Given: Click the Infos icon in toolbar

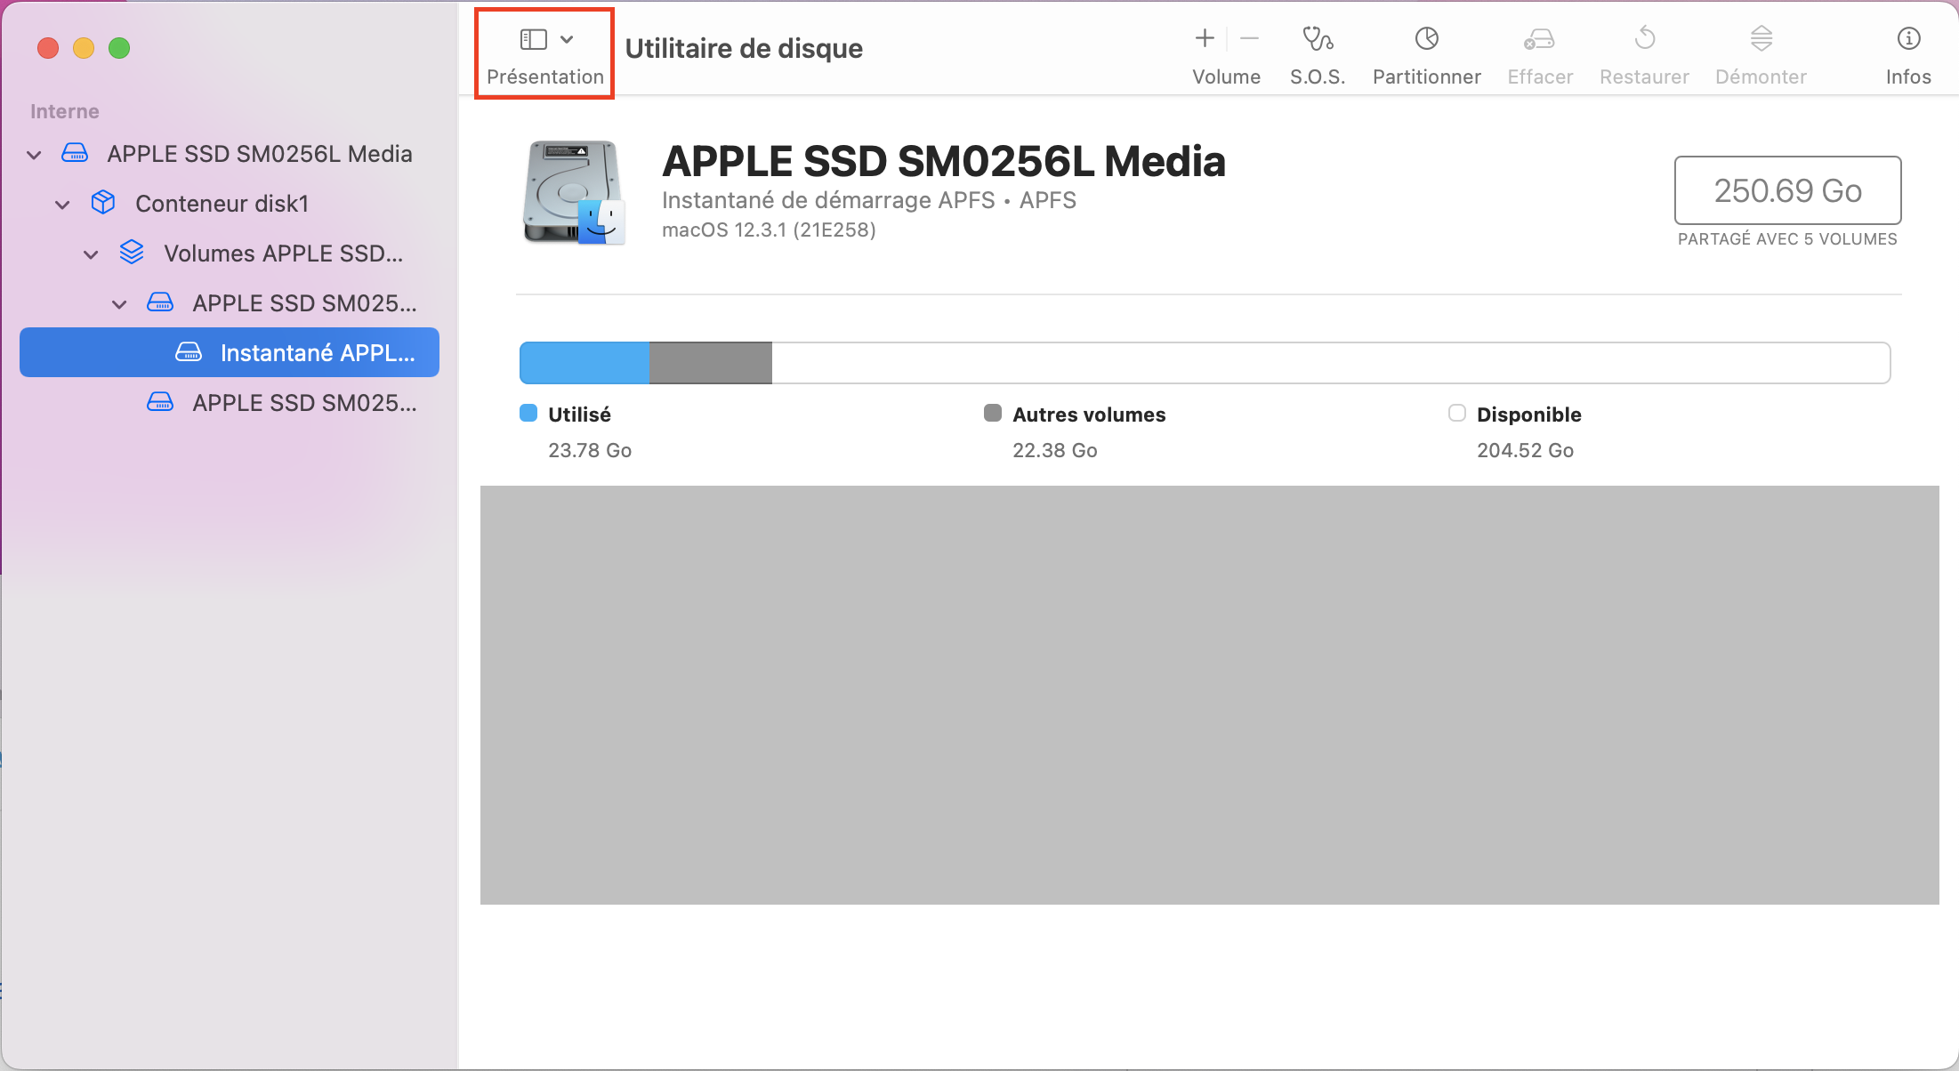Looking at the screenshot, I should click(1908, 39).
